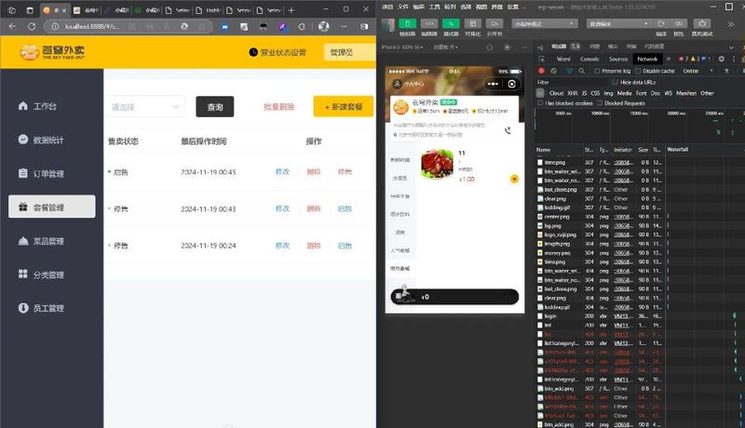Click 启售 on the 00:24 row

[x=345, y=246]
